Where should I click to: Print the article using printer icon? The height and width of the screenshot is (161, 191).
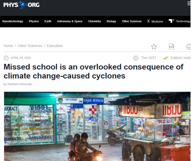188,47
